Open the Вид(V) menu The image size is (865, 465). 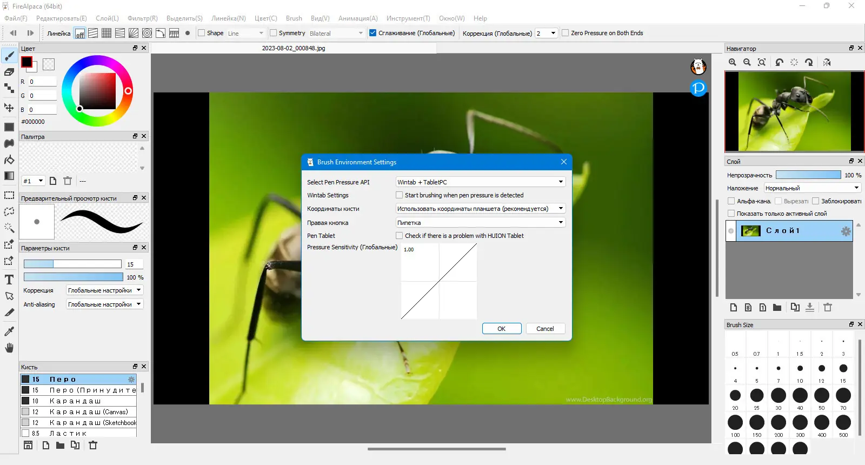tap(320, 18)
